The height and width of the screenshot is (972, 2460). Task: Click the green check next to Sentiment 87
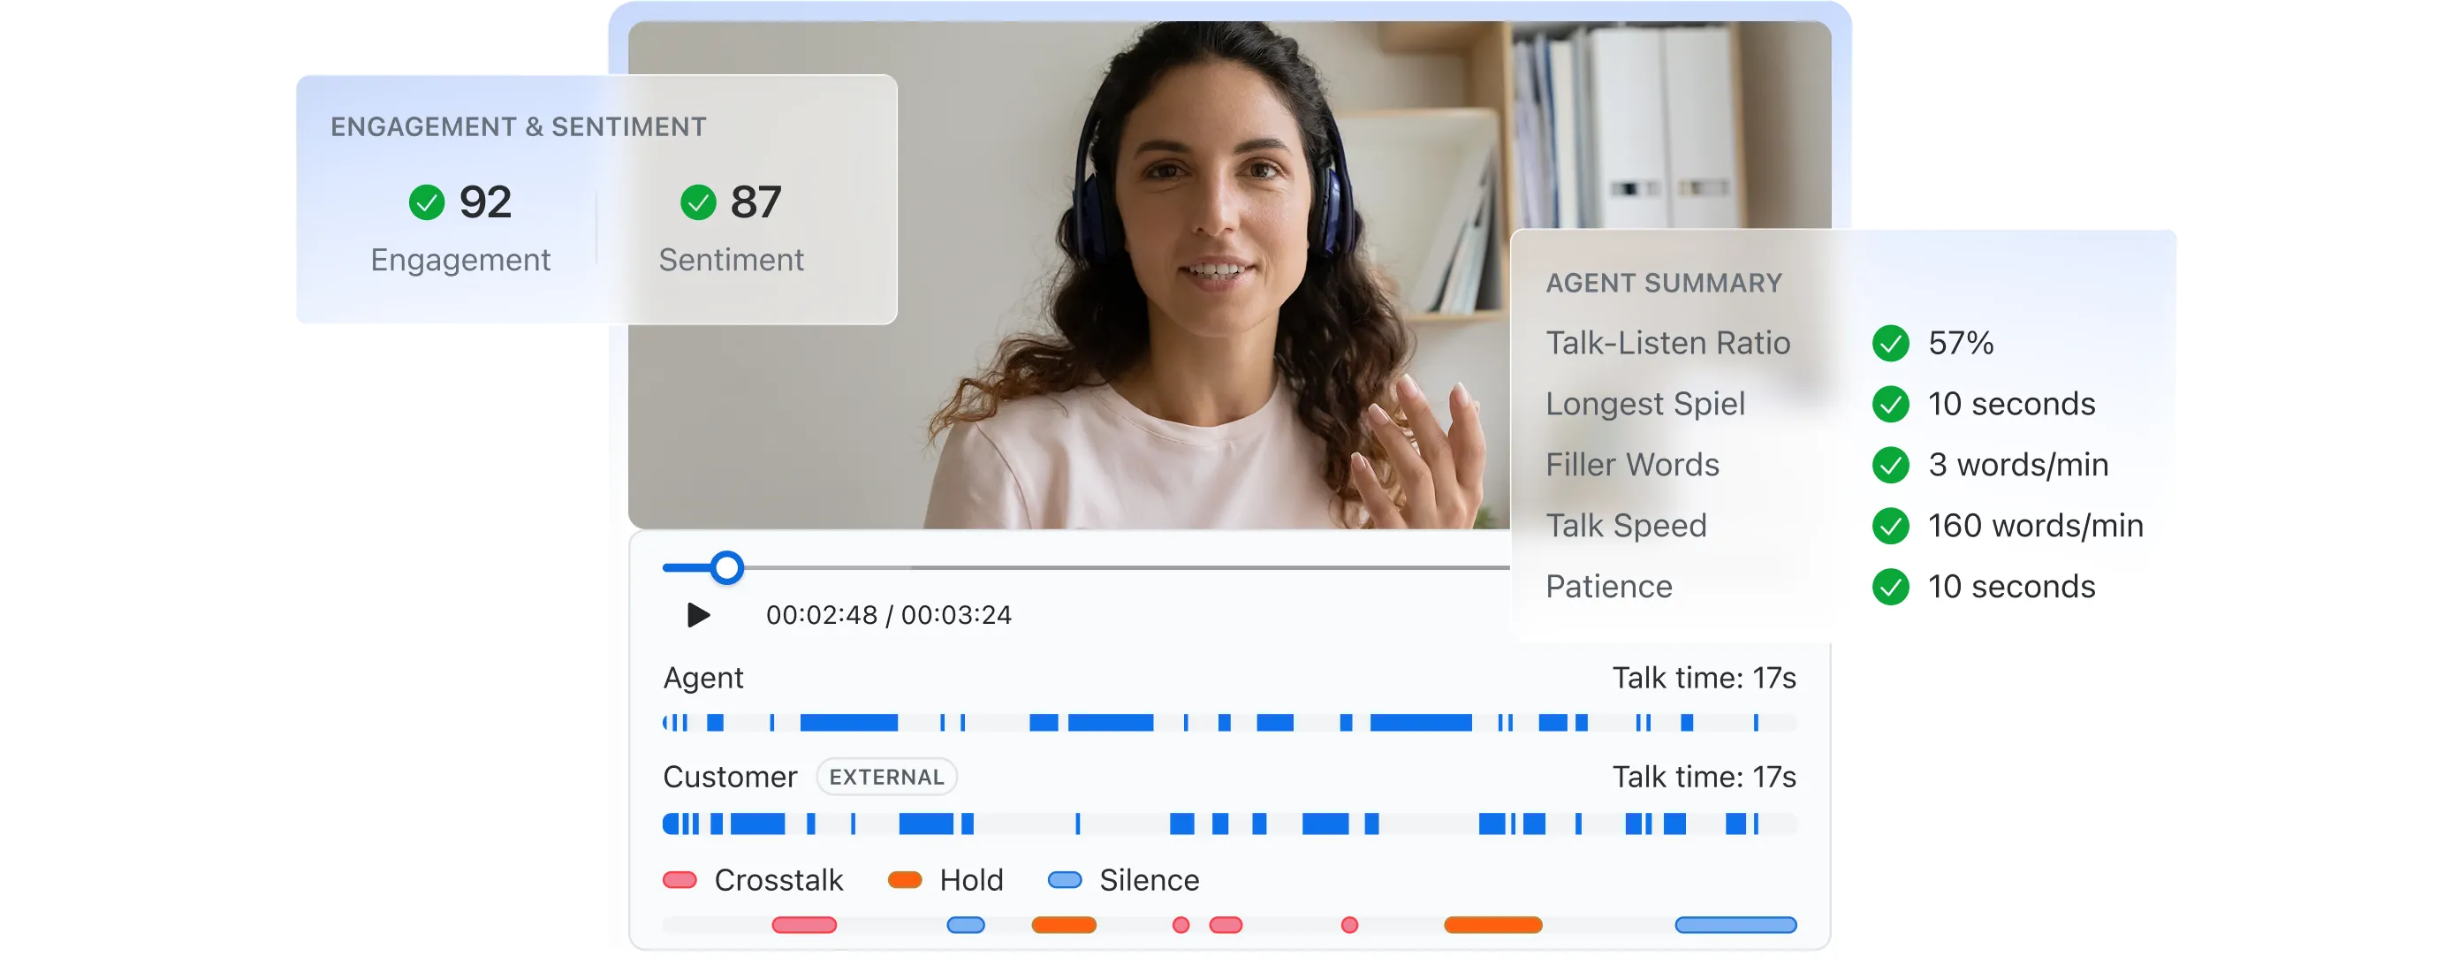coord(698,202)
